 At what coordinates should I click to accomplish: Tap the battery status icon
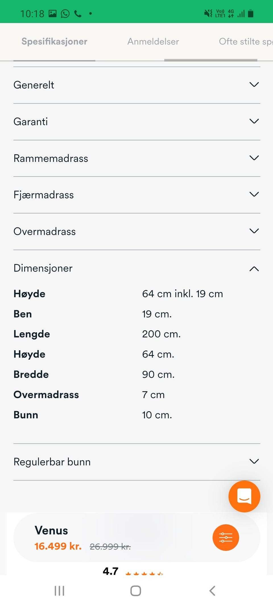[x=251, y=13]
